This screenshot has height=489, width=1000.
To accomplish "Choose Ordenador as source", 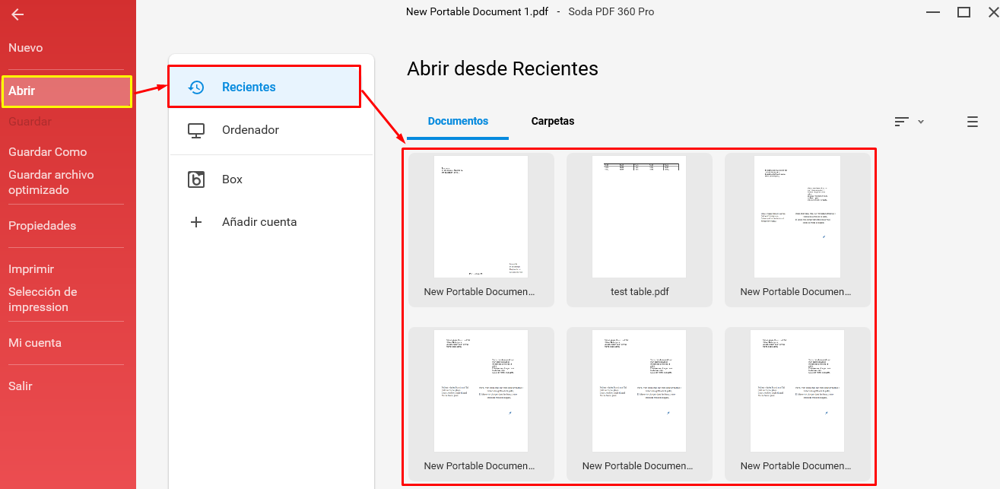I will coord(271,130).
